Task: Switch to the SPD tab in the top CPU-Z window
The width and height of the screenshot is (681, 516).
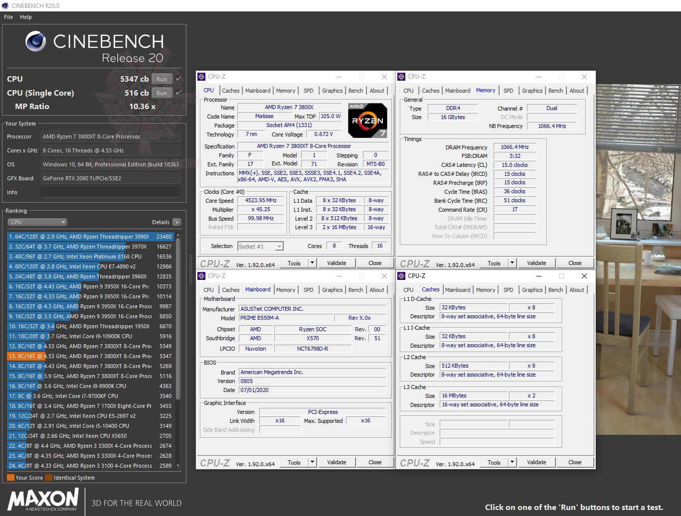Action: 308,90
